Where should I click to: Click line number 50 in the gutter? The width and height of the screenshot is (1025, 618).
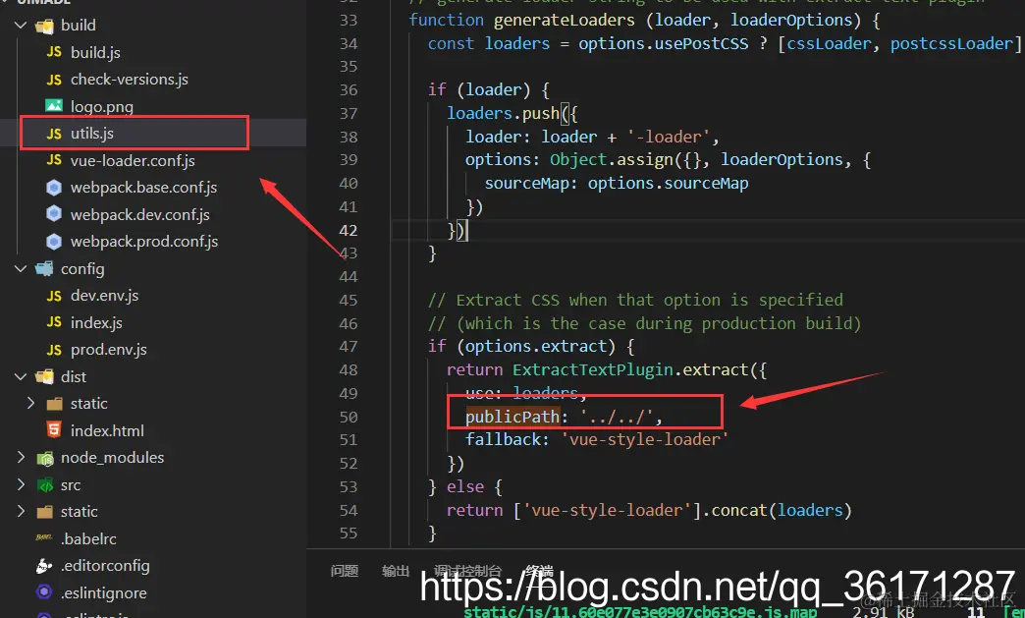[x=348, y=417]
